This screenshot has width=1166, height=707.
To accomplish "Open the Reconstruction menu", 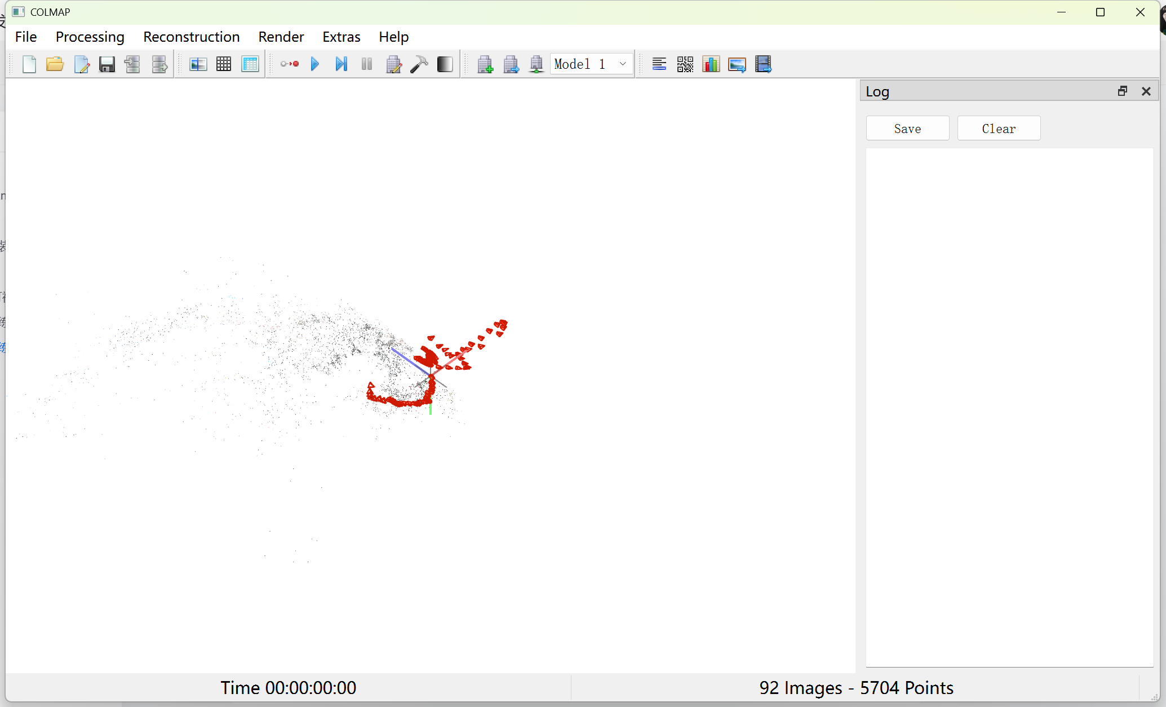I will point(191,37).
